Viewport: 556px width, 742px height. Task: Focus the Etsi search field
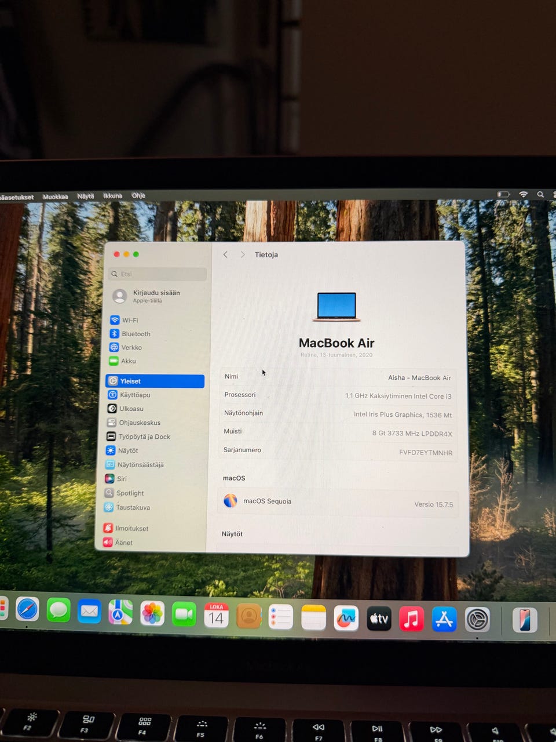click(158, 274)
